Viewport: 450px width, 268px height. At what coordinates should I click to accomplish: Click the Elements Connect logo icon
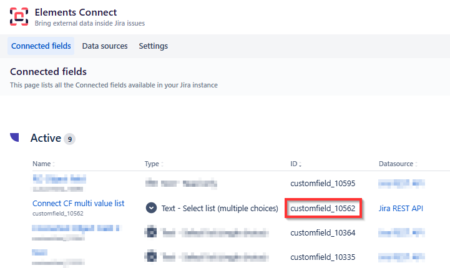(x=19, y=17)
